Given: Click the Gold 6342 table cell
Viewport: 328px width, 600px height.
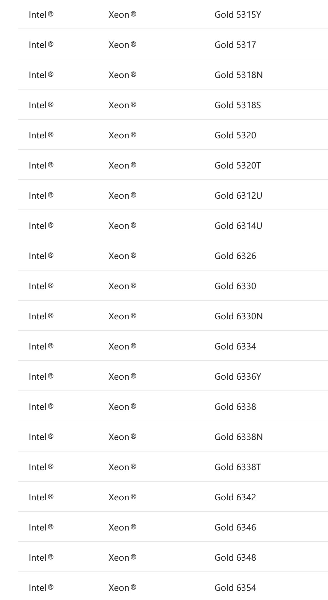Looking at the screenshot, I should 235,497.
